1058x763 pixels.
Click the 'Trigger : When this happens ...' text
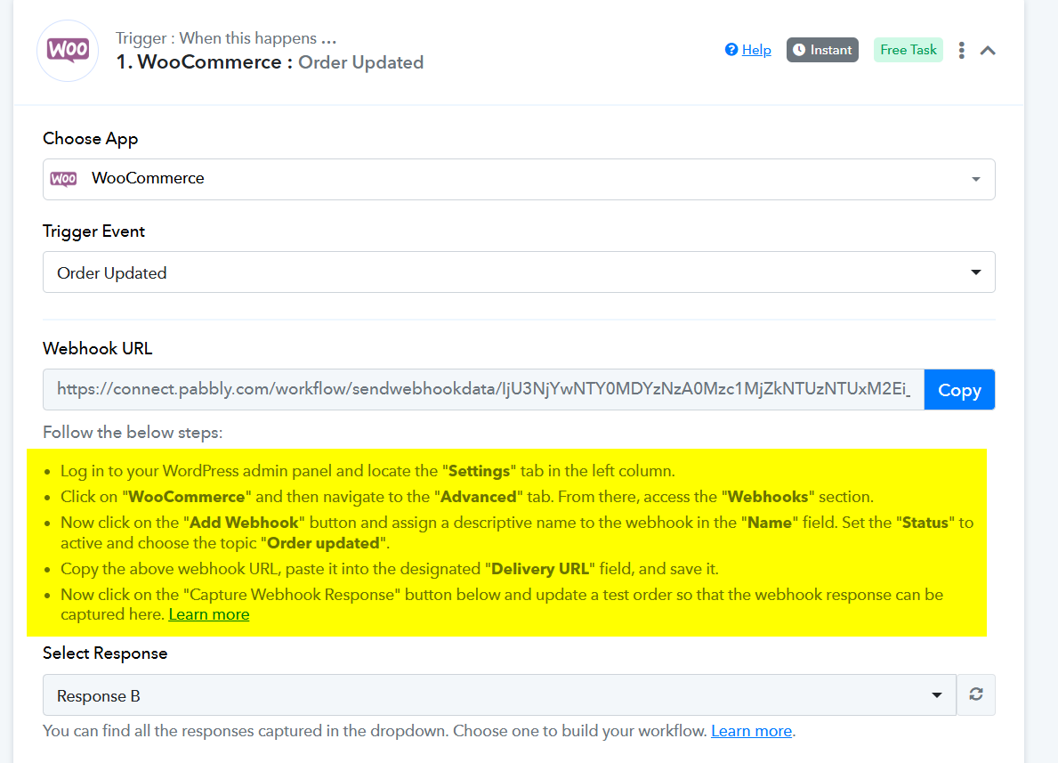tap(225, 37)
